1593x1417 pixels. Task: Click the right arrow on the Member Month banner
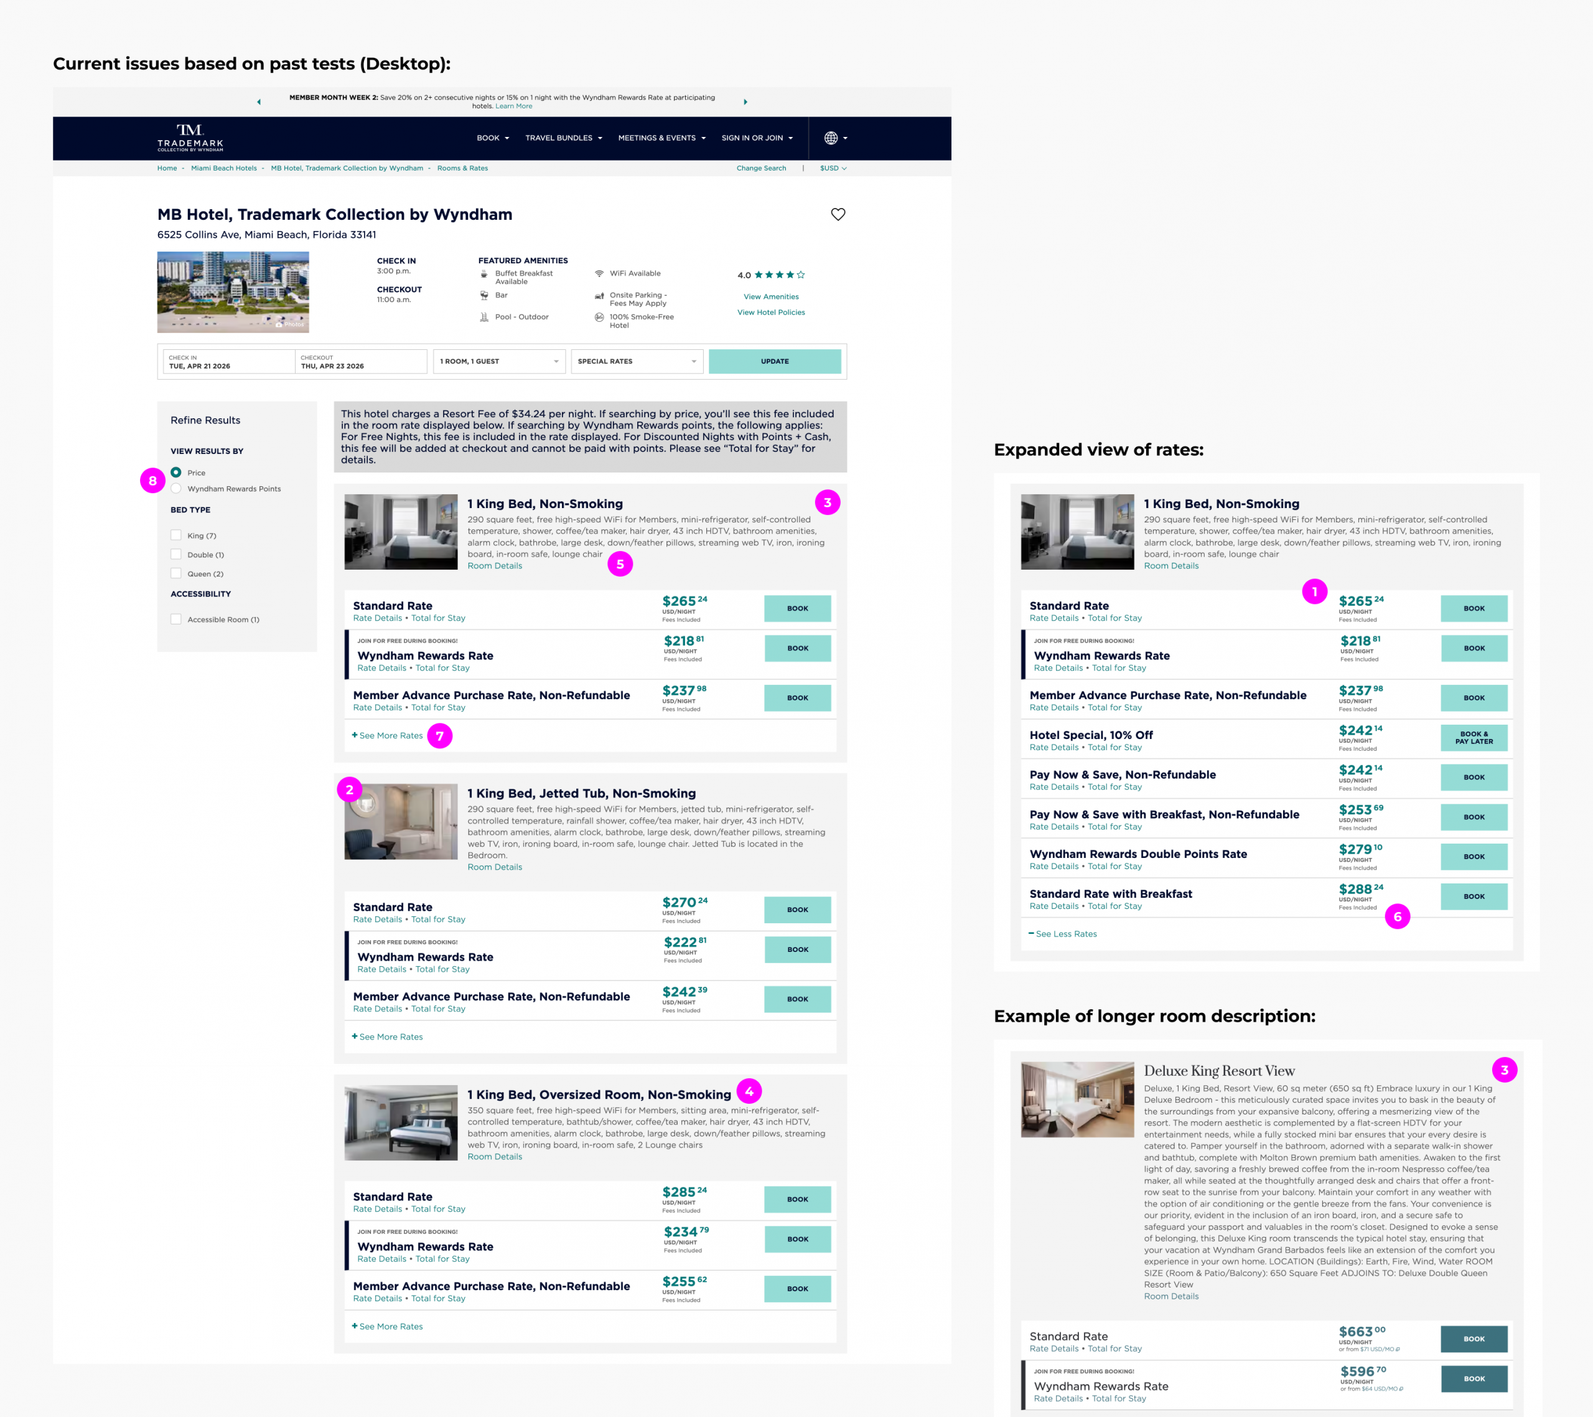pyautogui.click(x=746, y=101)
